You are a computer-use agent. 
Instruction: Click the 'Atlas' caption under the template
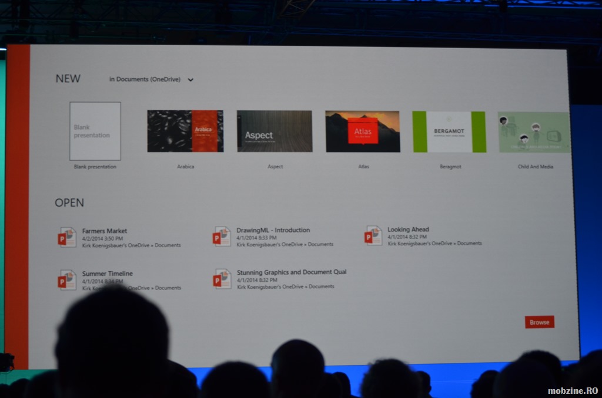click(x=363, y=167)
